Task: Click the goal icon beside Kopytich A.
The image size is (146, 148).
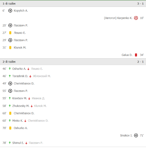Action: pos(10,11)
